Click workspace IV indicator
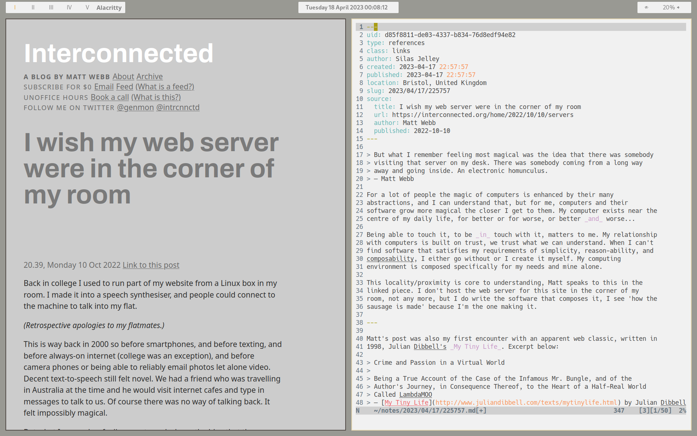This screenshot has width=697, height=436. (x=69, y=7)
